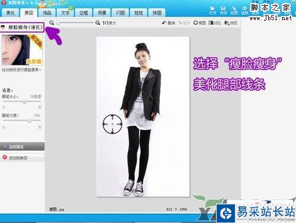Click the zoom in magnifier icon

(98, 23)
